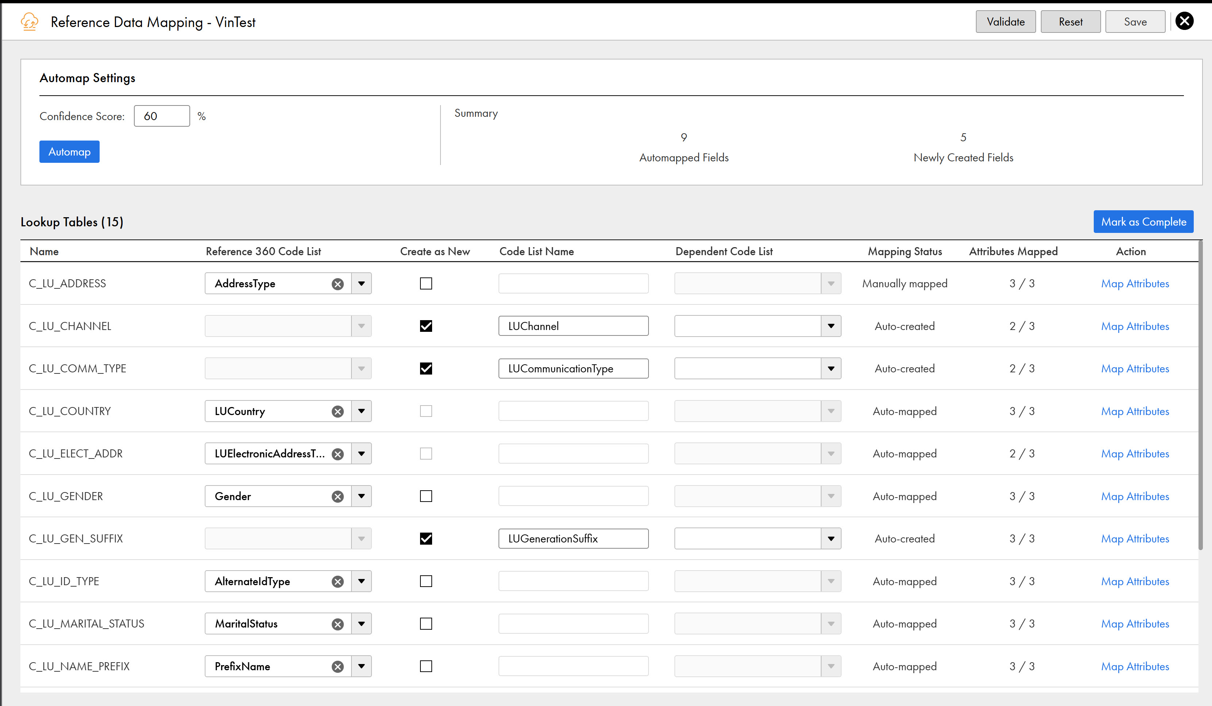
Task: Clear the MaritalStatus code list selection
Action: pos(338,624)
